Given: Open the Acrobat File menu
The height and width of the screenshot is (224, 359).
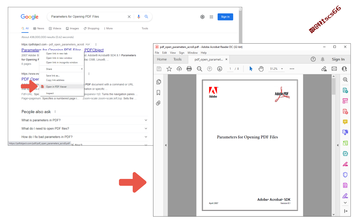Looking at the screenshot, I should [x=157, y=53].
